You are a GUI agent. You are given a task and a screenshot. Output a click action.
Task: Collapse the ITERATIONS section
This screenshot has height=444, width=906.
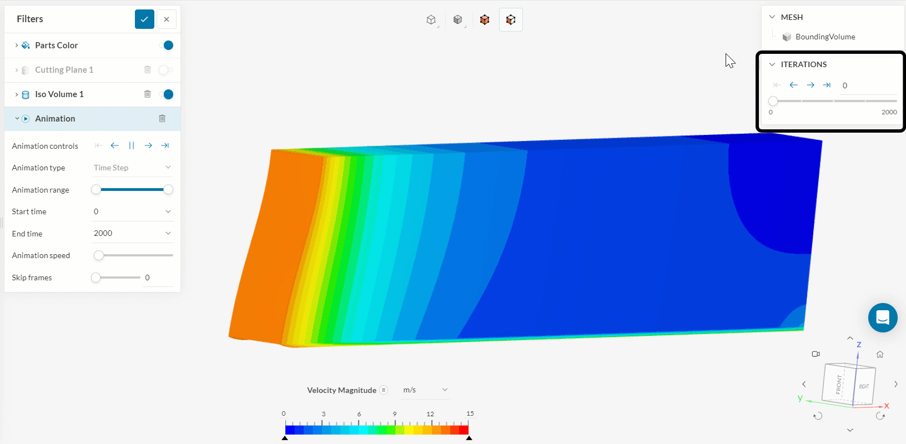[772, 64]
